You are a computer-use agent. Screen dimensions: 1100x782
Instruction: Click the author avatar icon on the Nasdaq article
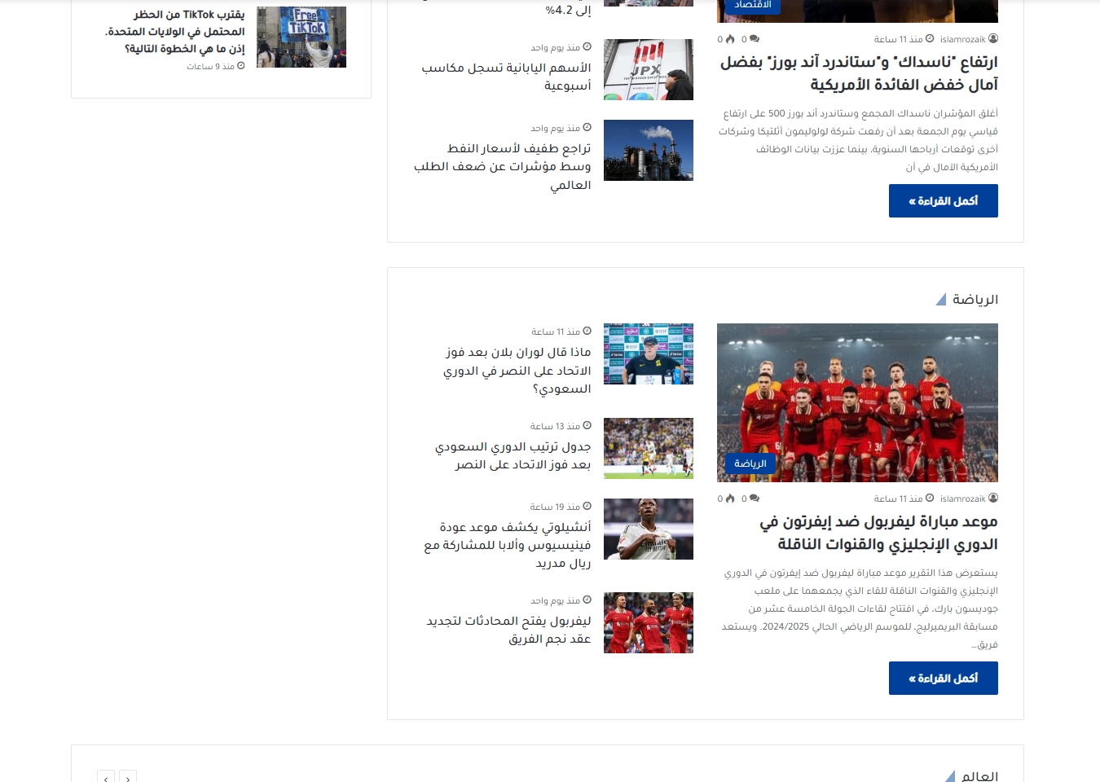click(993, 38)
